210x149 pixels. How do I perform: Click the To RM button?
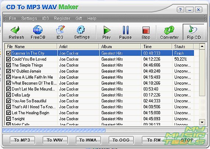[x=154, y=140]
